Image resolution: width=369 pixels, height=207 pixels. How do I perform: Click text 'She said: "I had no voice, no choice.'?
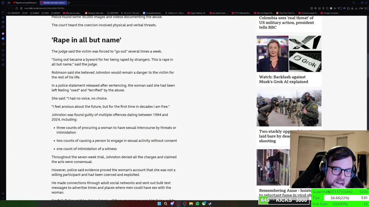click(79, 98)
